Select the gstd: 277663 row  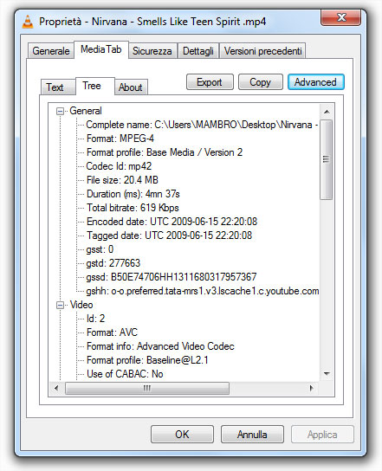113,263
